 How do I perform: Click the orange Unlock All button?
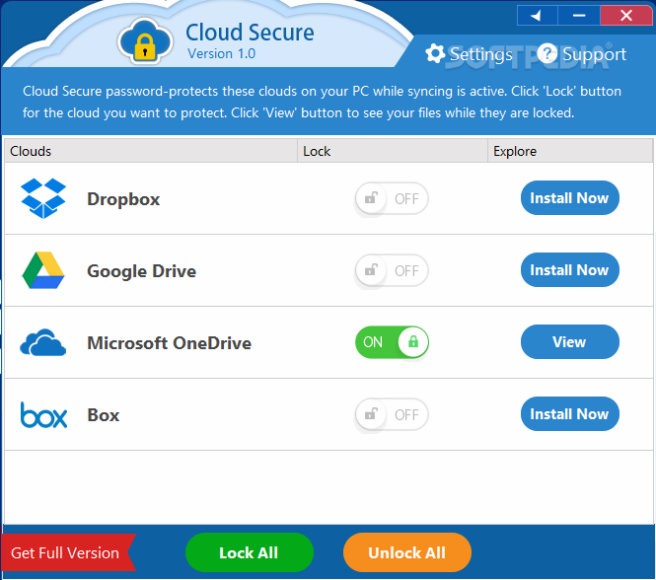click(407, 552)
